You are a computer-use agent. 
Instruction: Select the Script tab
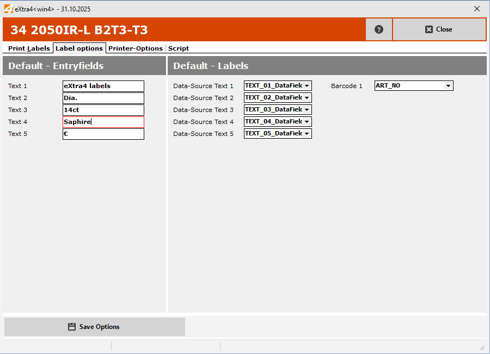pos(179,48)
